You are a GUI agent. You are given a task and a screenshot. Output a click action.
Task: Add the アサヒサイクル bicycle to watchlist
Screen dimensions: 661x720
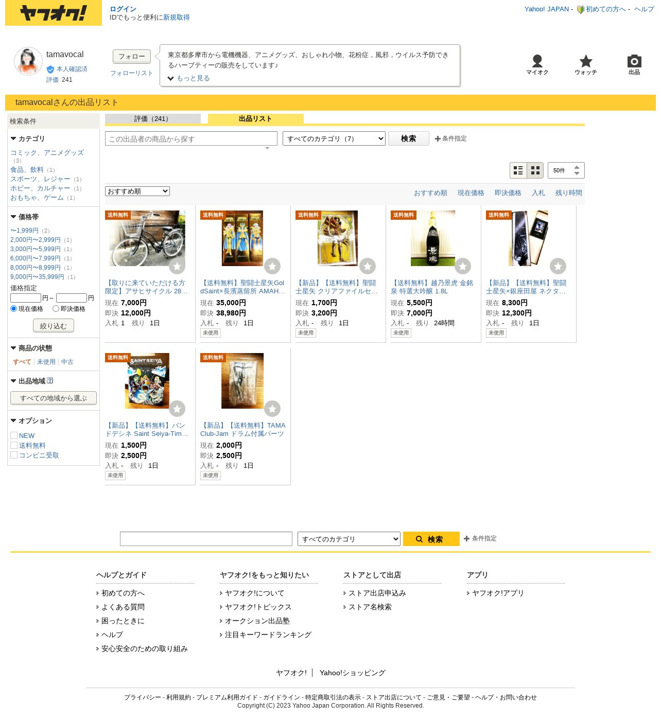pos(177,266)
